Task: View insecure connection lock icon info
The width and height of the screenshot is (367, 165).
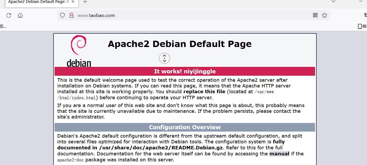Action: (x=71, y=15)
